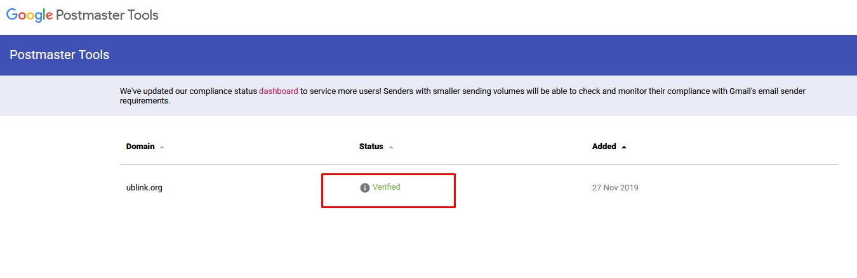Open the compliance status dashboard link
The image size is (857, 278).
coord(278,91)
